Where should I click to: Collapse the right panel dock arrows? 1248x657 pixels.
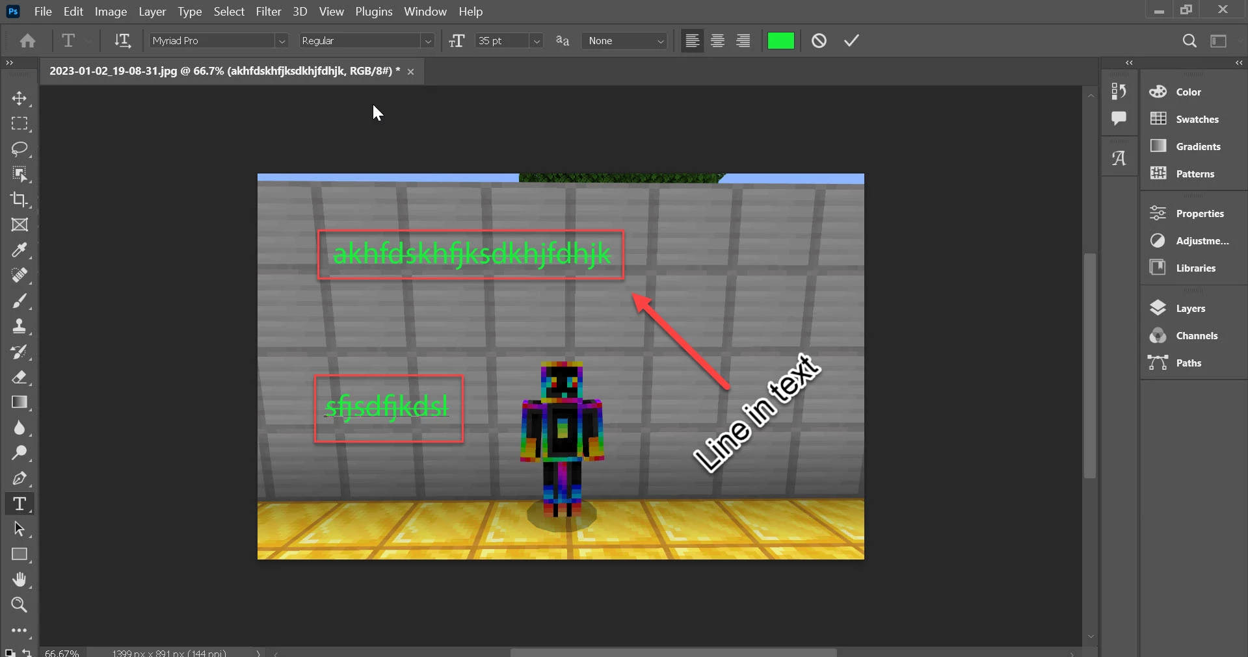(x=1239, y=63)
